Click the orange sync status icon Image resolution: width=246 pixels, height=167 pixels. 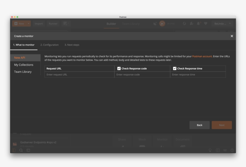tap(162, 24)
